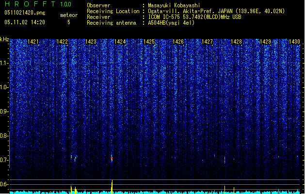Click the strong red meteor echo between 1423 and 1424
The width and height of the screenshot is (305, 194).
(x=112, y=159)
